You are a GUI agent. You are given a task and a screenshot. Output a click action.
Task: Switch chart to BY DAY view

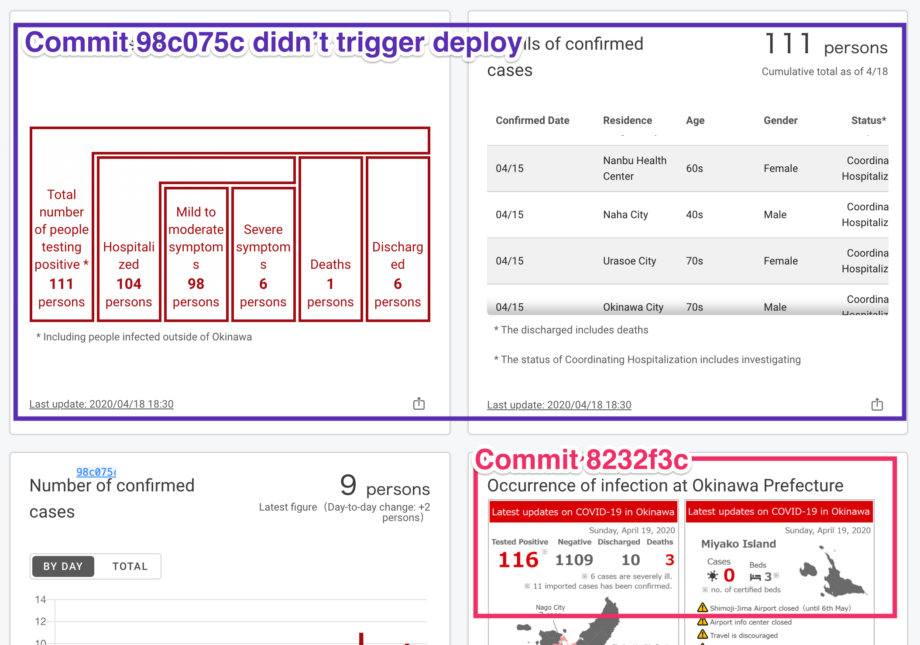[63, 566]
